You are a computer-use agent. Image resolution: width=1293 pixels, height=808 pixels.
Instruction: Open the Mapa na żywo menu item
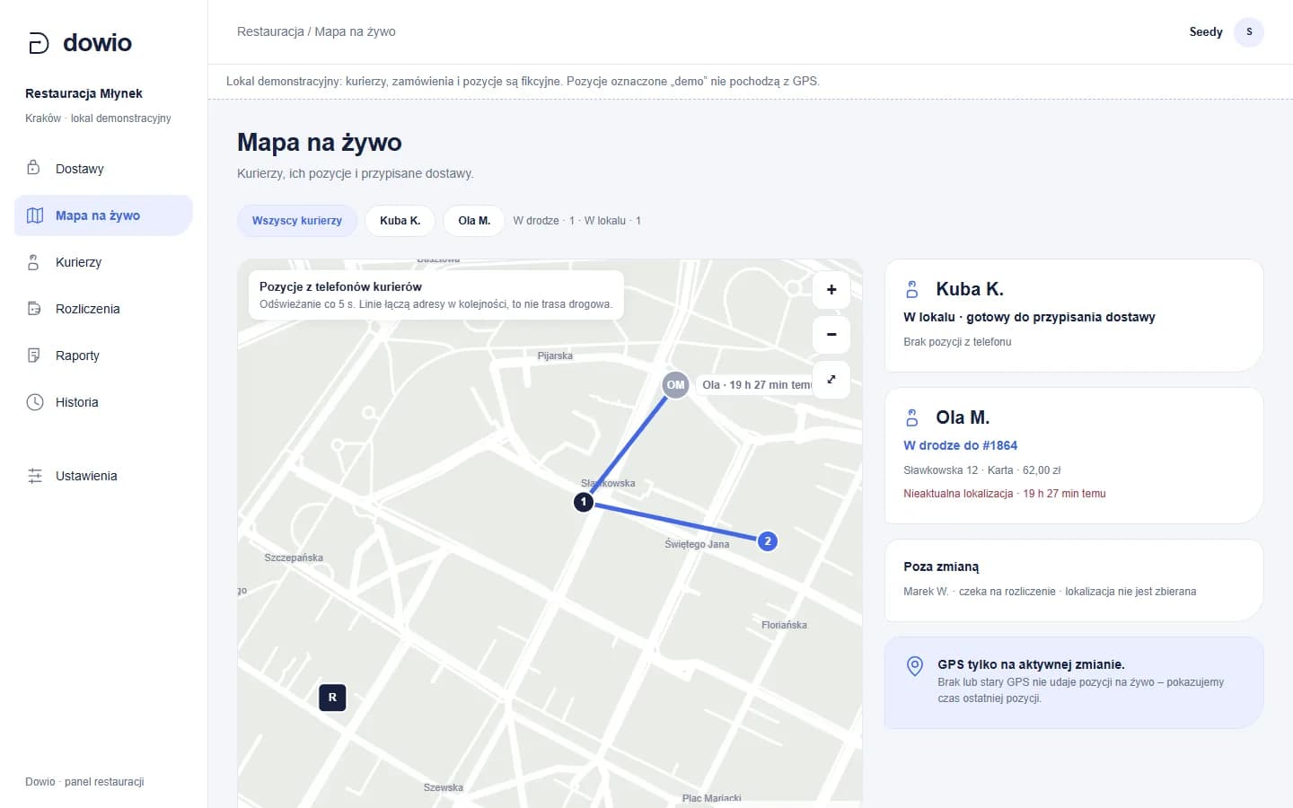[103, 215]
